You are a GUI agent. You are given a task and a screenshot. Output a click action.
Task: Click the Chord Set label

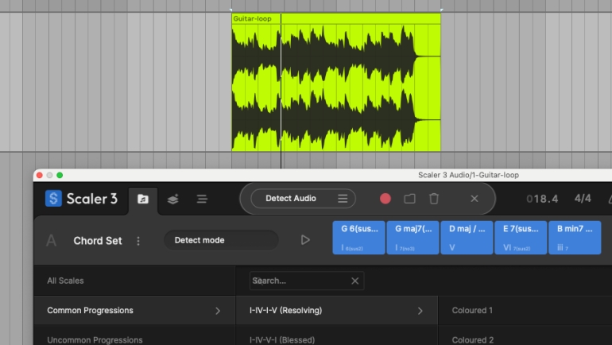pyautogui.click(x=98, y=241)
